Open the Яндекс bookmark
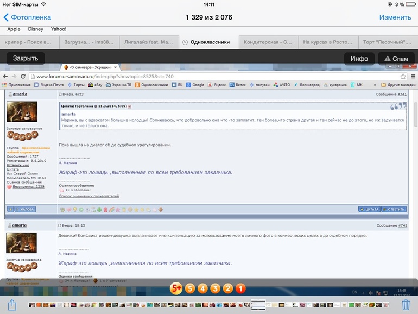The width and height of the screenshot is (418, 314). (x=217, y=85)
